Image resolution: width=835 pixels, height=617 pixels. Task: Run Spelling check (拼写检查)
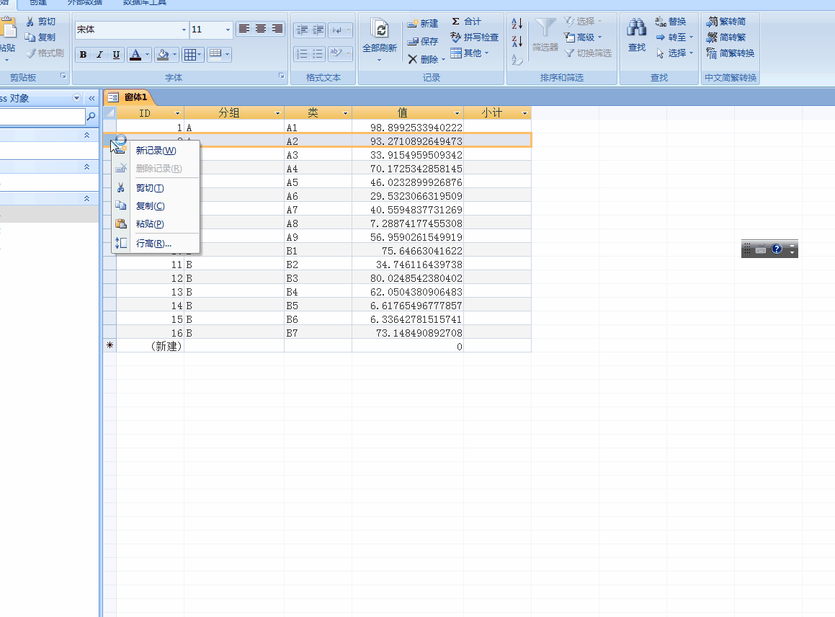click(475, 37)
